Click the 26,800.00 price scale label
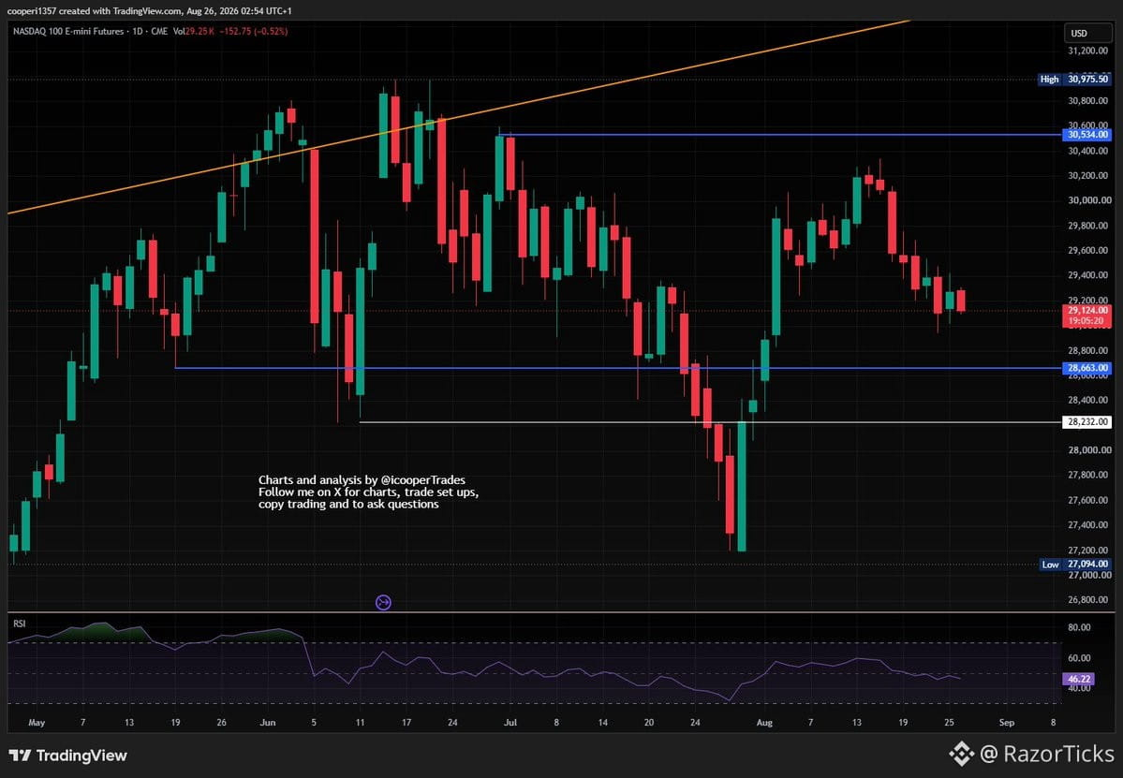The image size is (1123, 778). (1089, 600)
